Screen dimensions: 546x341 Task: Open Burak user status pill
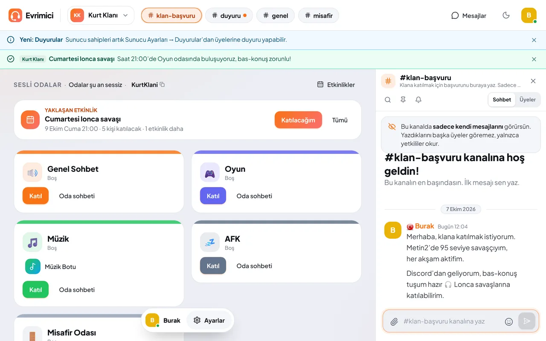[164, 321]
